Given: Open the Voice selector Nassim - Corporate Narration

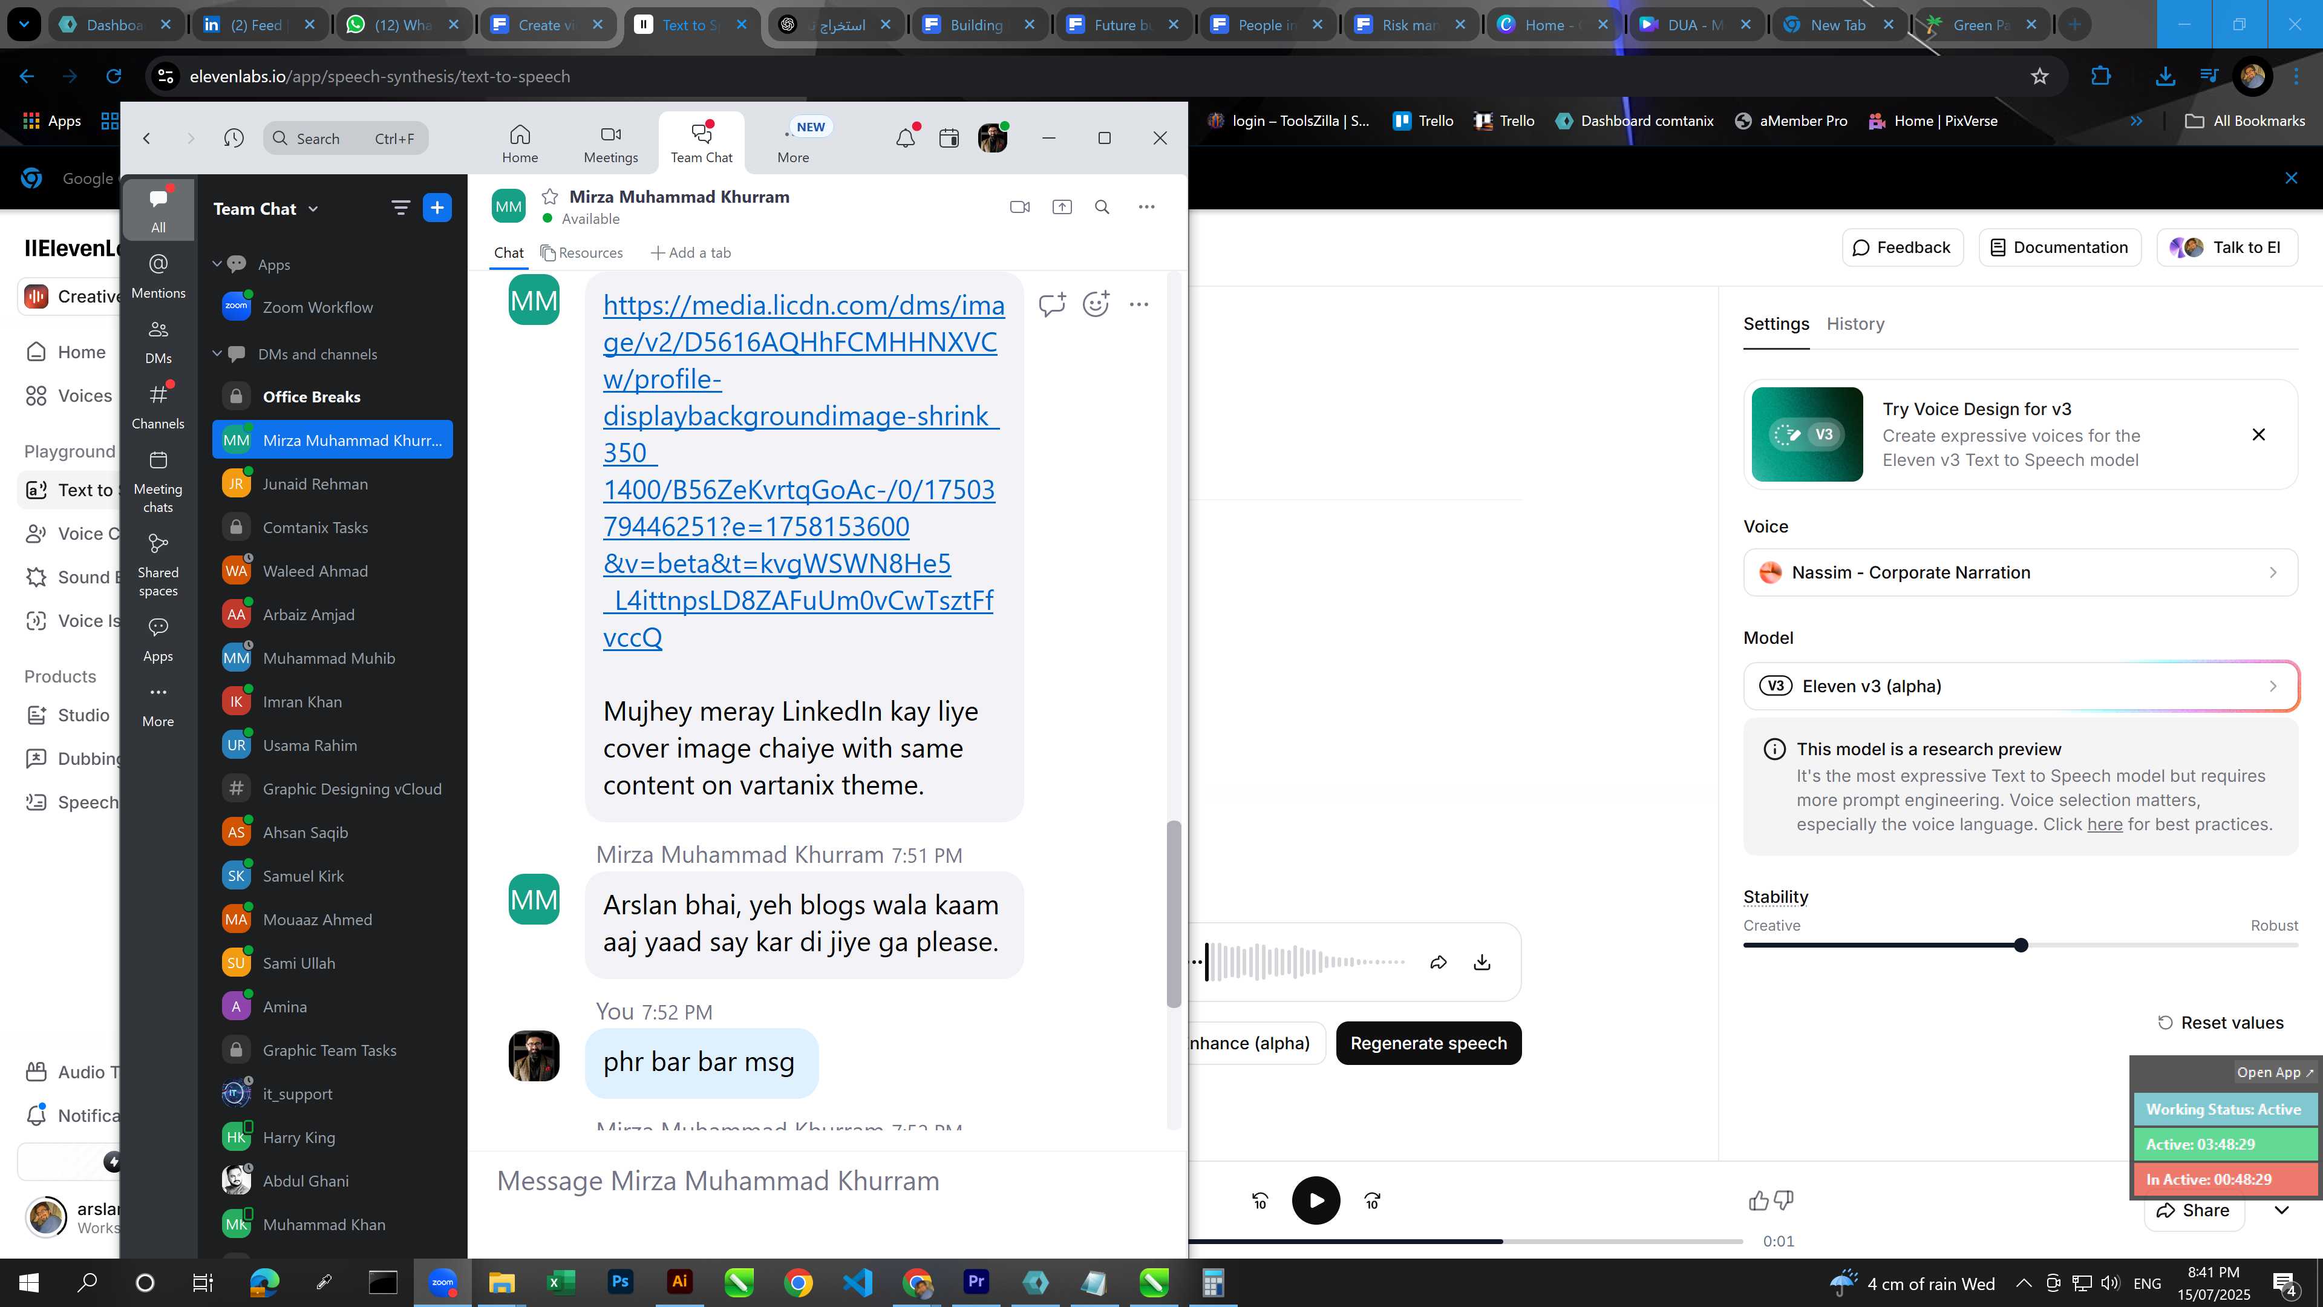Looking at the screenshot, I should coord(2020,573).
